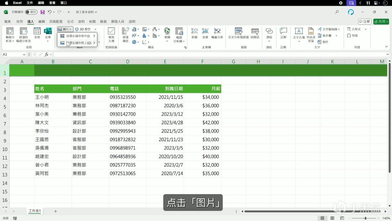The height and width of the screenshot is (221, 392).
Task: Click the vertical scrollbar
Action: [x=390, y=118]
